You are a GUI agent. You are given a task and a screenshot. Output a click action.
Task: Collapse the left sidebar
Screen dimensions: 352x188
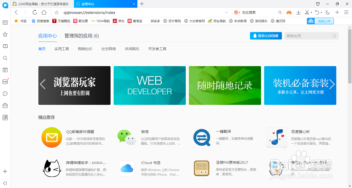click(x=5, y=183)
